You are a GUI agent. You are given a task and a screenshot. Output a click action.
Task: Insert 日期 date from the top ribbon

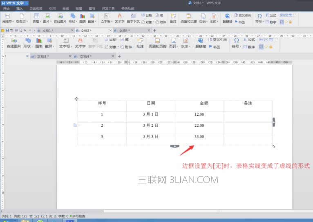[147, 15]
